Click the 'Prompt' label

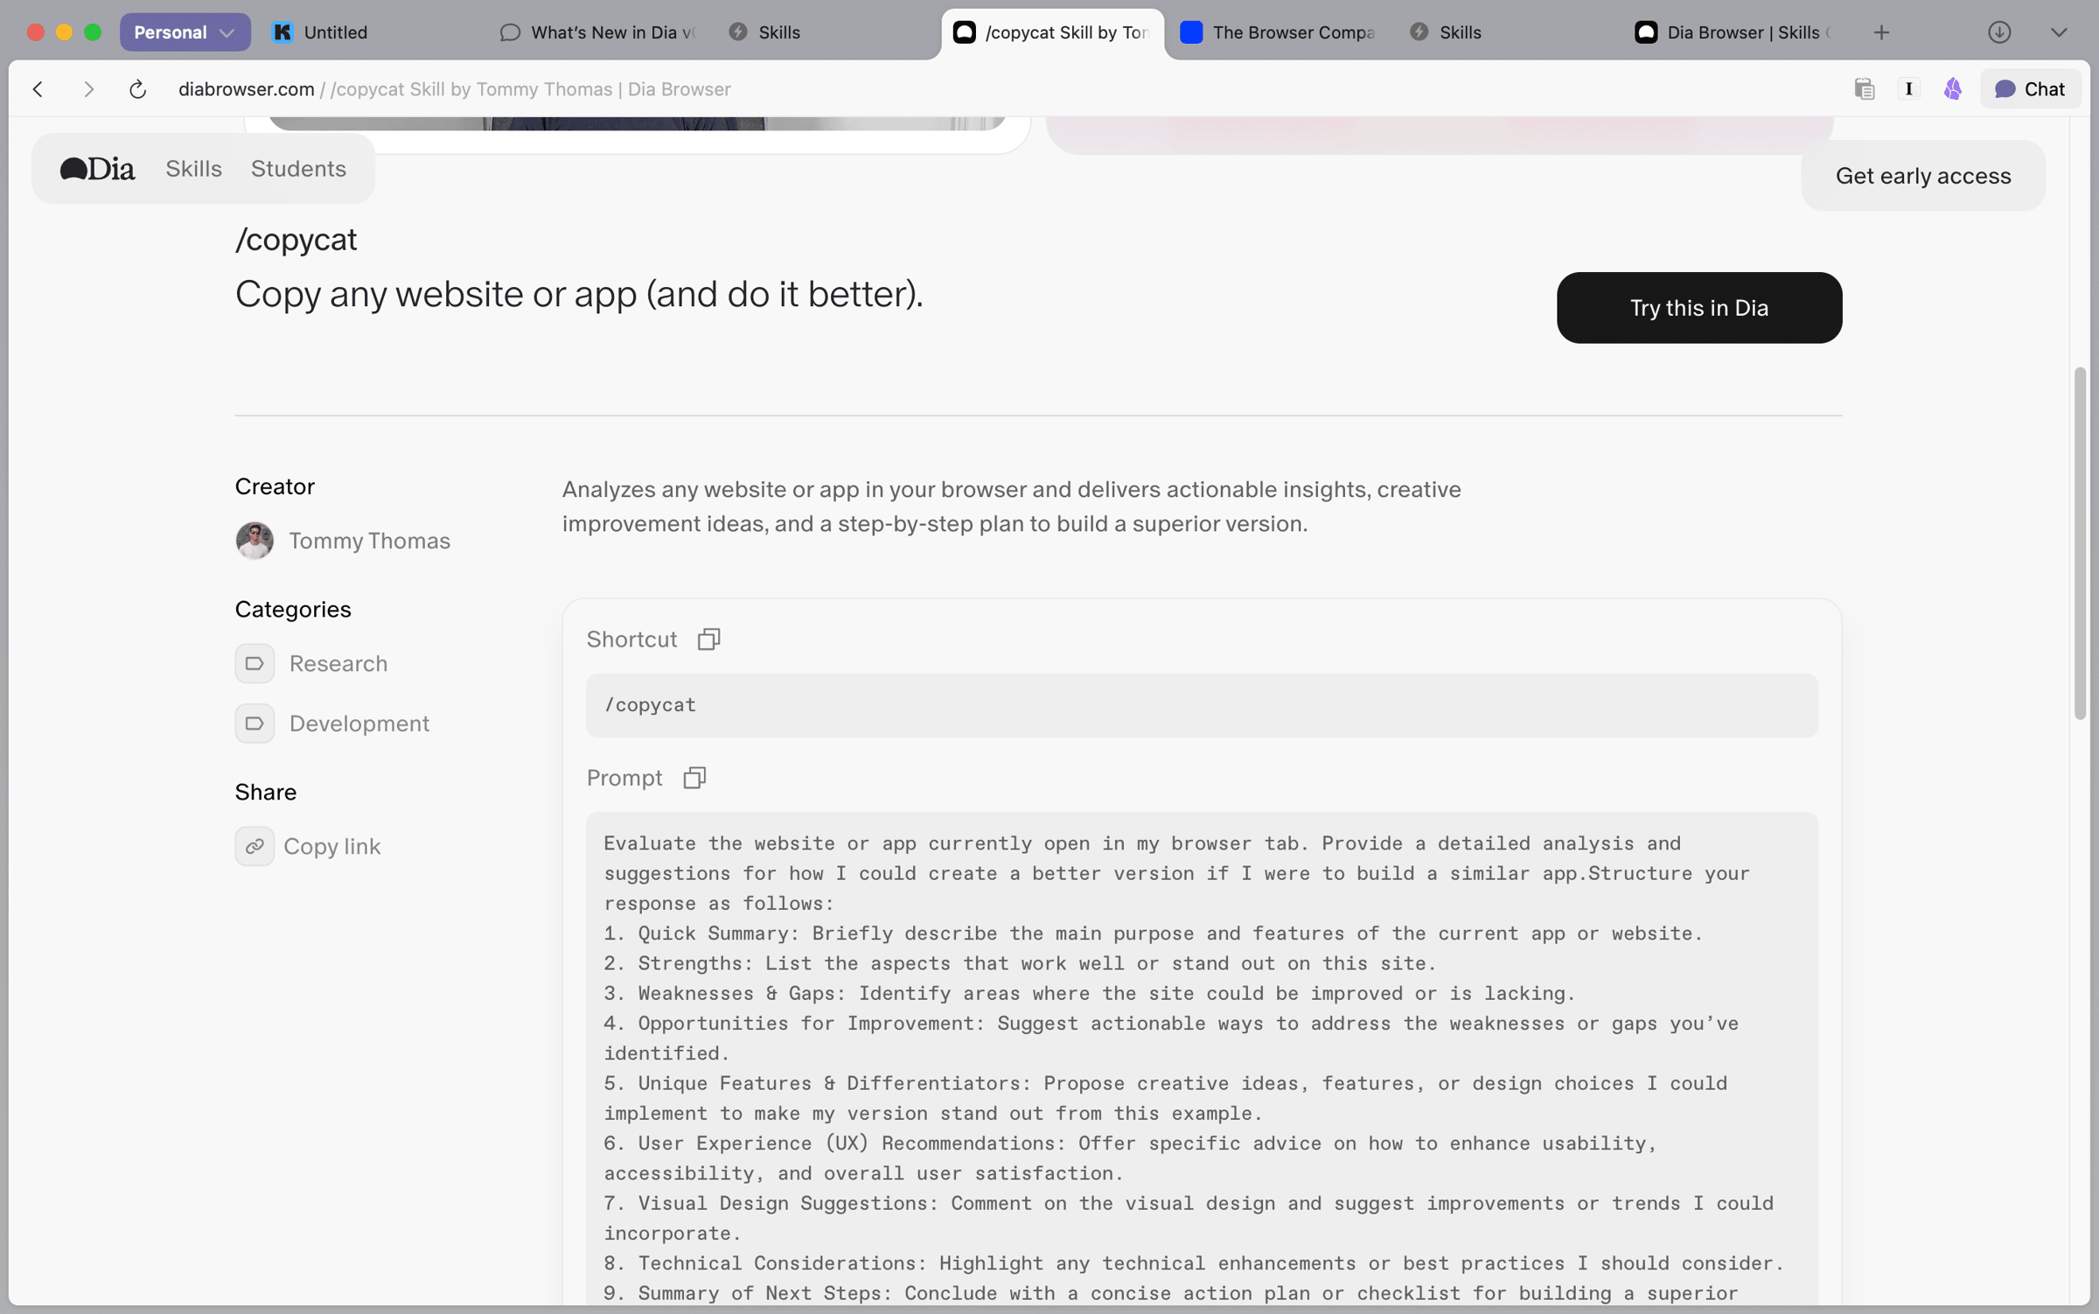[x=624, y=778]
